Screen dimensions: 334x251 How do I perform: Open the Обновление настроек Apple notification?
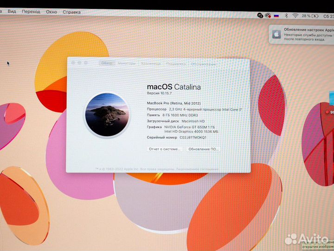[301, 34]
